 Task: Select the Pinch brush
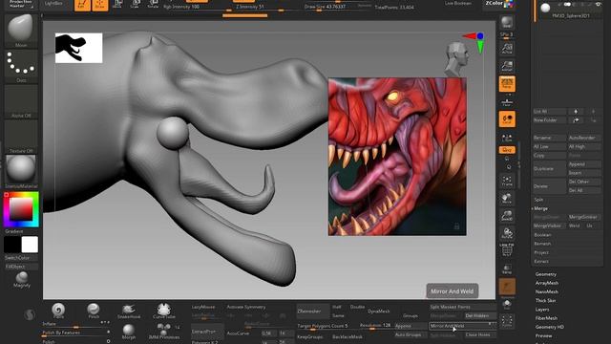click(94, 311)
